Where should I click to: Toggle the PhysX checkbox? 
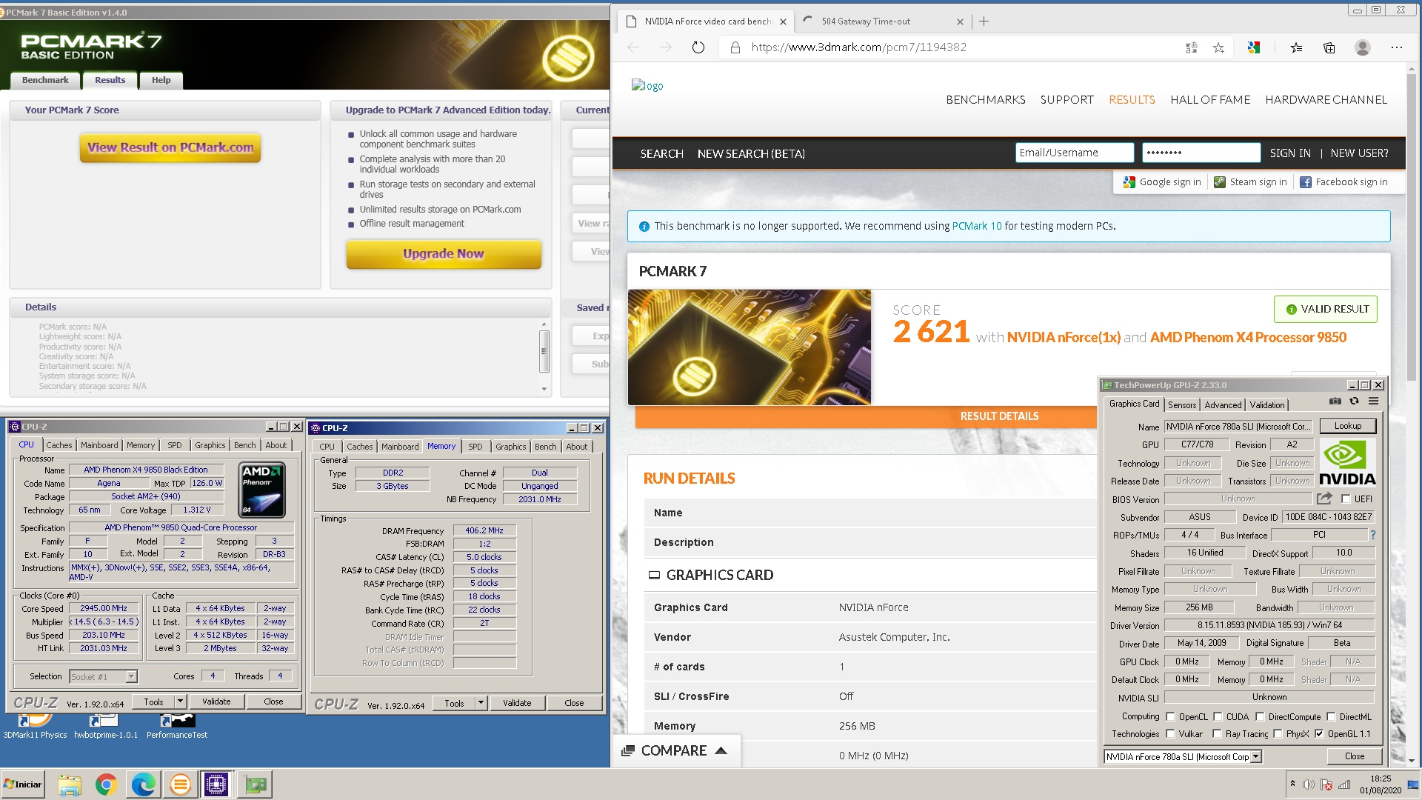pos(1278,733)
